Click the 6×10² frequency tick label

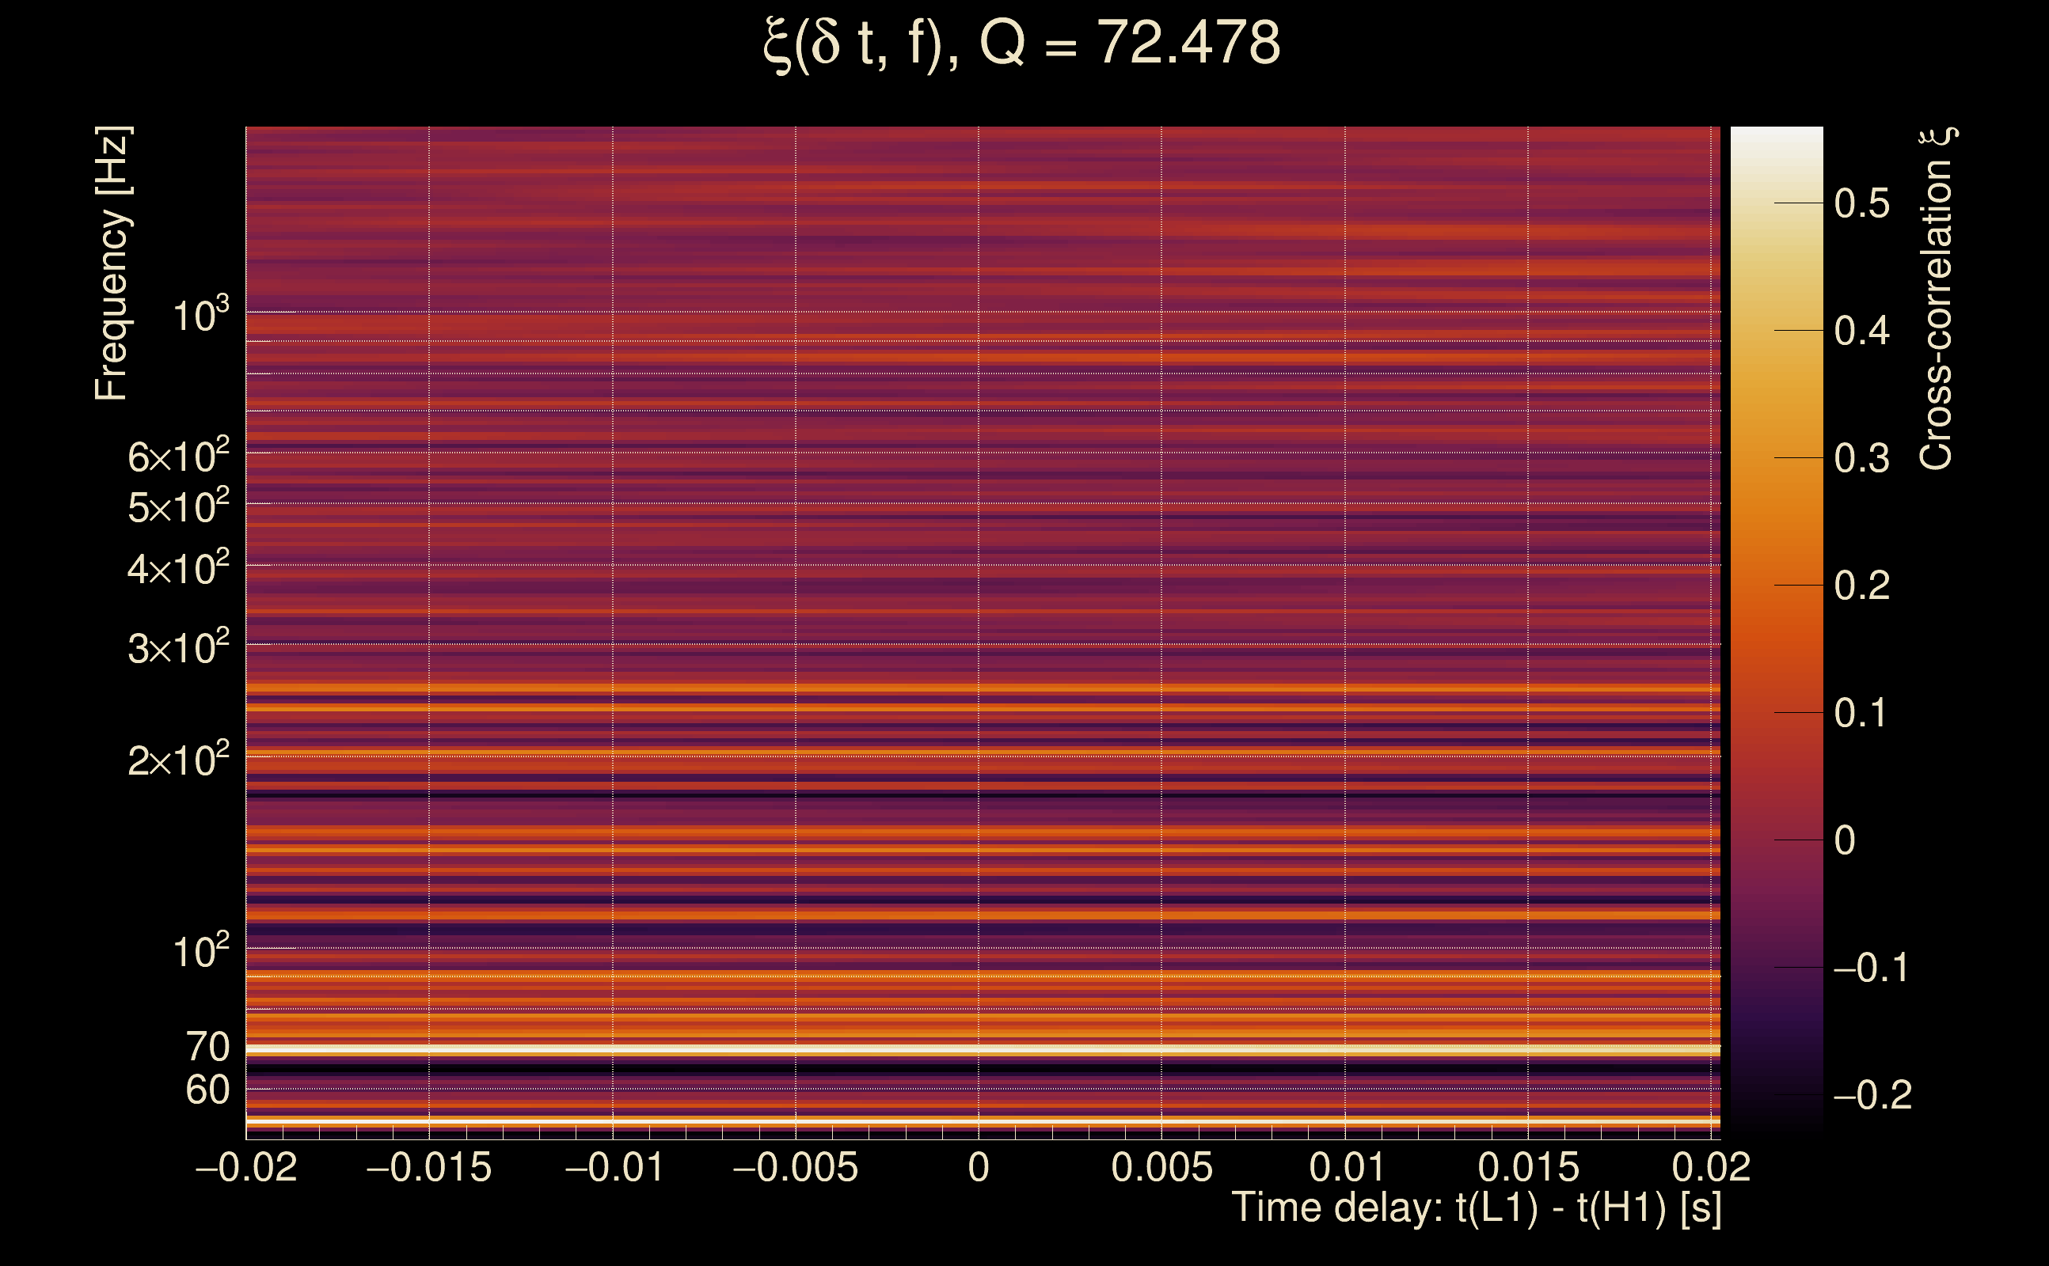point(177,457)
